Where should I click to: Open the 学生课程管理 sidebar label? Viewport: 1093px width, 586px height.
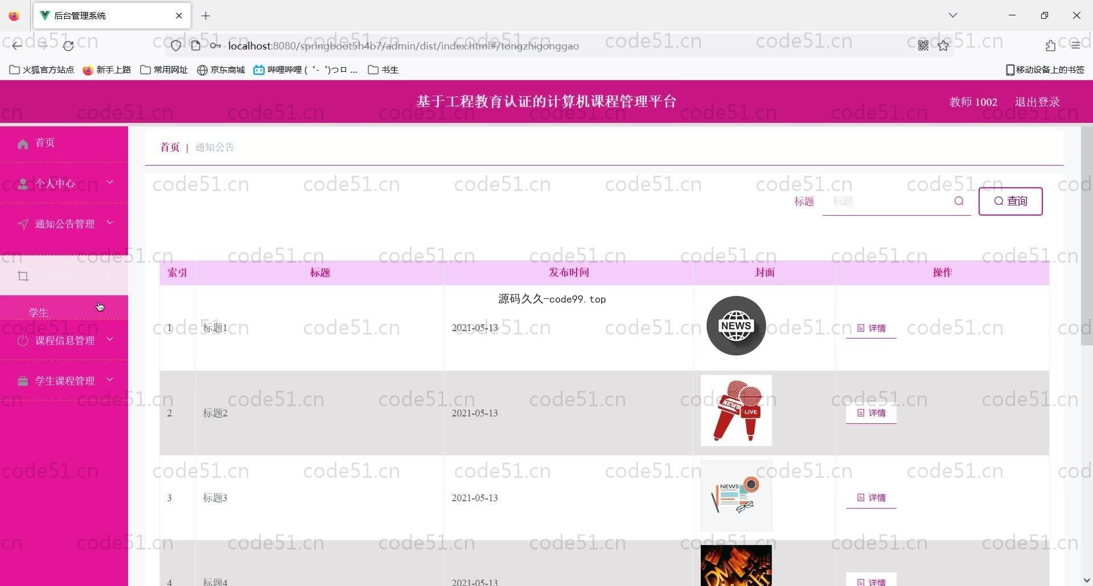[65, 381]
